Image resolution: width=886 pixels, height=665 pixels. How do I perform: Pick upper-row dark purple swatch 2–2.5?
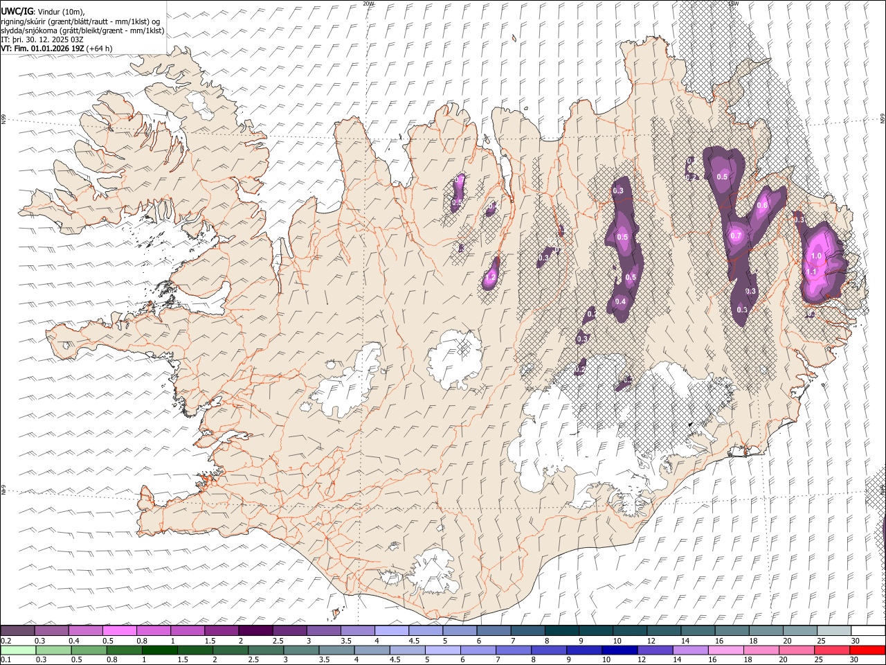[x=255, y=630]
